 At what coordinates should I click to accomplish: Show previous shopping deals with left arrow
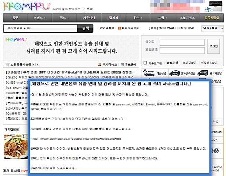(x=34, y=65)
